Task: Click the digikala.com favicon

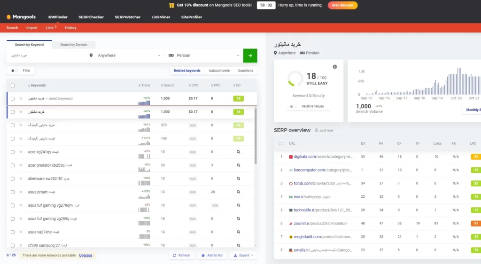Action: click(290, 157)
